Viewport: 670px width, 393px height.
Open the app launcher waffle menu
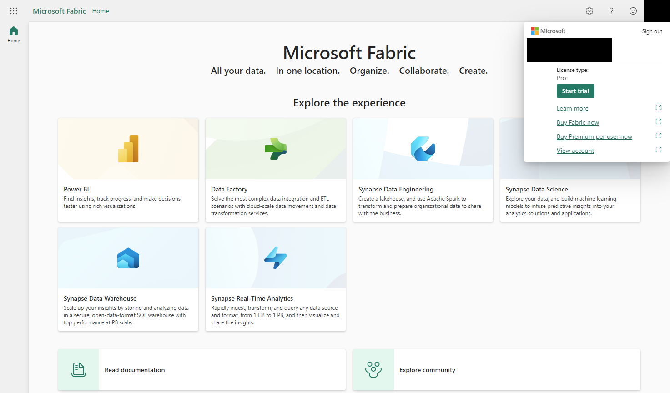[x=14, y=11]
